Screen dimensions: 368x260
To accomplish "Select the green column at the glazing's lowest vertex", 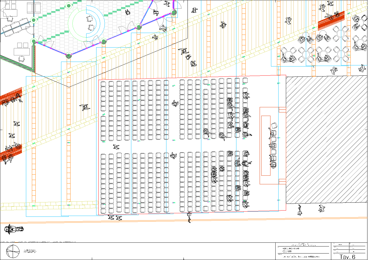I will click(x=69, y=56).
